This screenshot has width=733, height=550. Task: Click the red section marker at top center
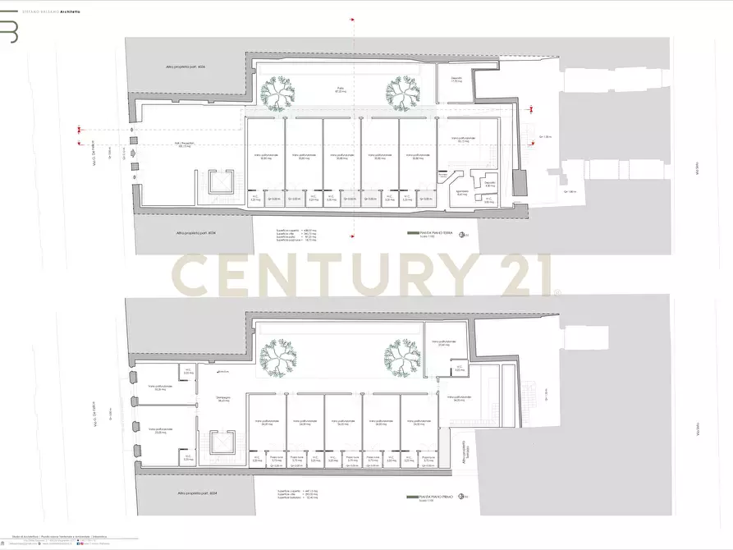point(353,16)
